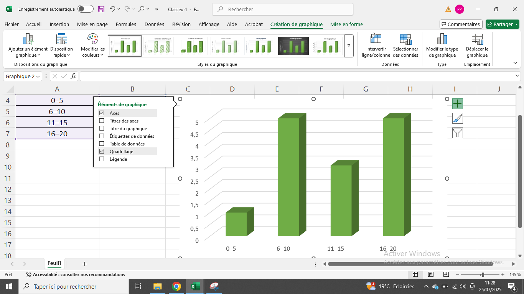Click the Windows Start button
Image resolution: width=524 pixels, height=294 pixels.
pyautogui.click(x=9, y=286)
